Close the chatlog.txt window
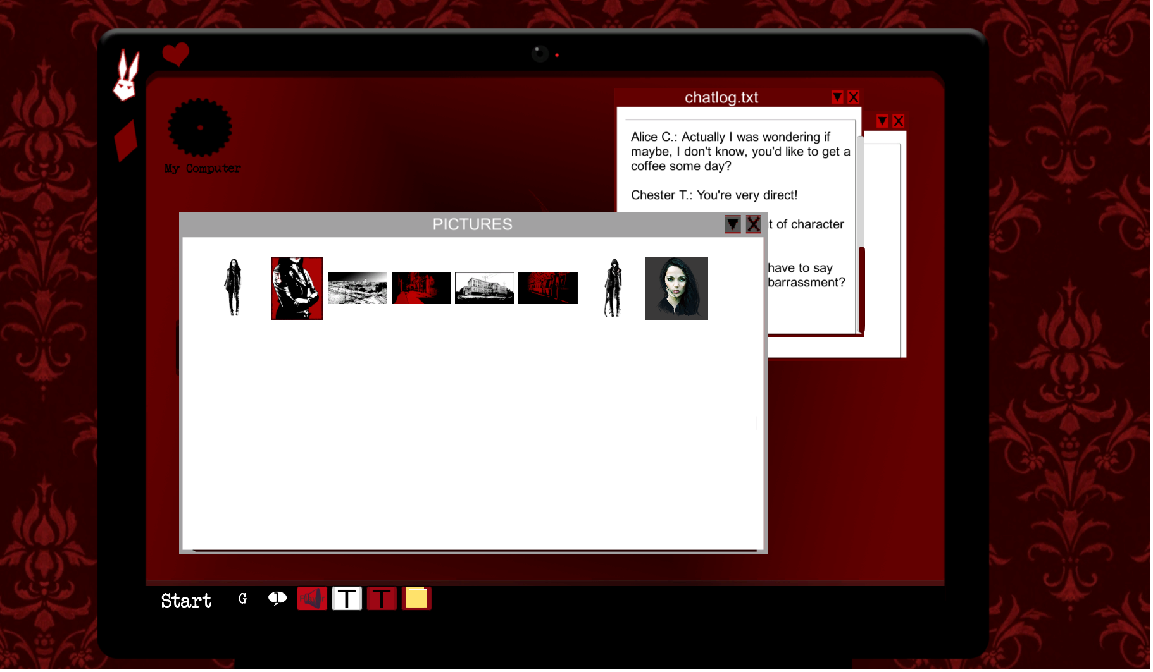The width and height of the screenshot is (1153, 672). point(854,97)
